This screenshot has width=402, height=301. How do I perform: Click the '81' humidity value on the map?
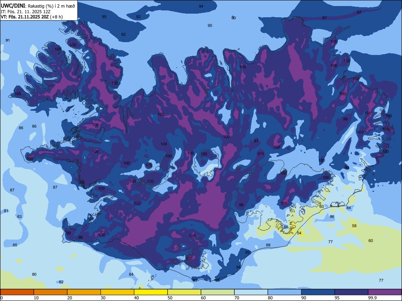tap(6, 211)
